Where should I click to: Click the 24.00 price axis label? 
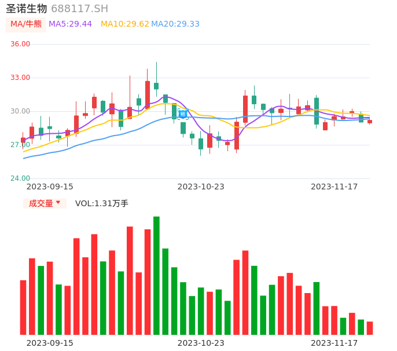(x=20, y=178)
